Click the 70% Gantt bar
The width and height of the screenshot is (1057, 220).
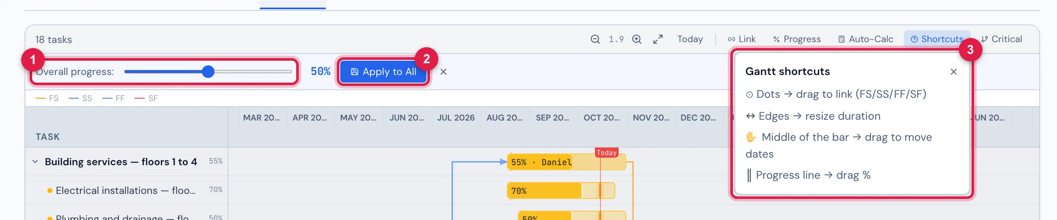[561, 191]
